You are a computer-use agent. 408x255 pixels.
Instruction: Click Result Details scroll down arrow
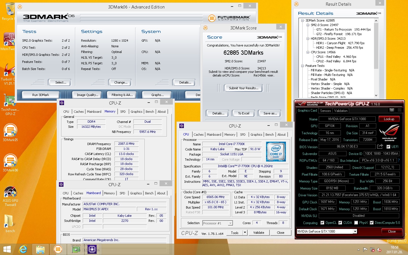(x=376, y=95)
